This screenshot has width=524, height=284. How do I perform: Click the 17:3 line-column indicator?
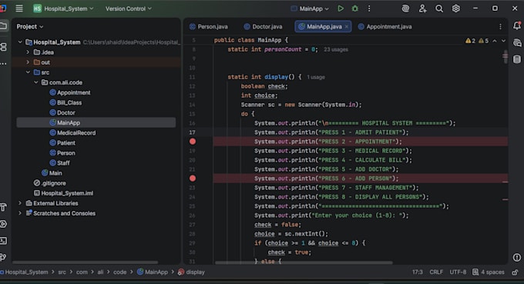tap(417, 272)
